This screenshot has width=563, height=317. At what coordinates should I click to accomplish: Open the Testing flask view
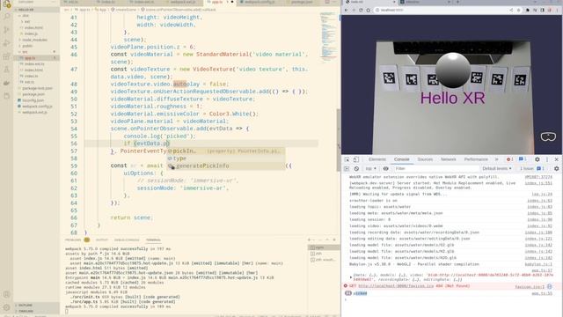tap(6, 70)
